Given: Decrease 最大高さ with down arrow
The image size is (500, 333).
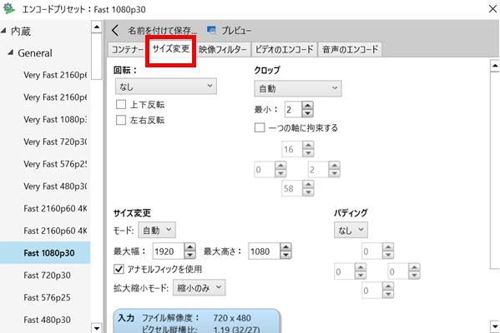Looking at the screenshot, I should [285, 255].
